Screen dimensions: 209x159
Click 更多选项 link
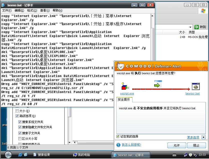[x=193, y=137]
